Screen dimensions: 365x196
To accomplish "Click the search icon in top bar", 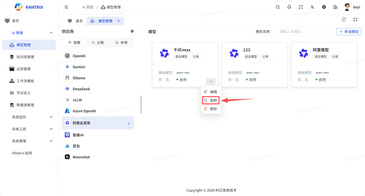I will click(278, 7).
